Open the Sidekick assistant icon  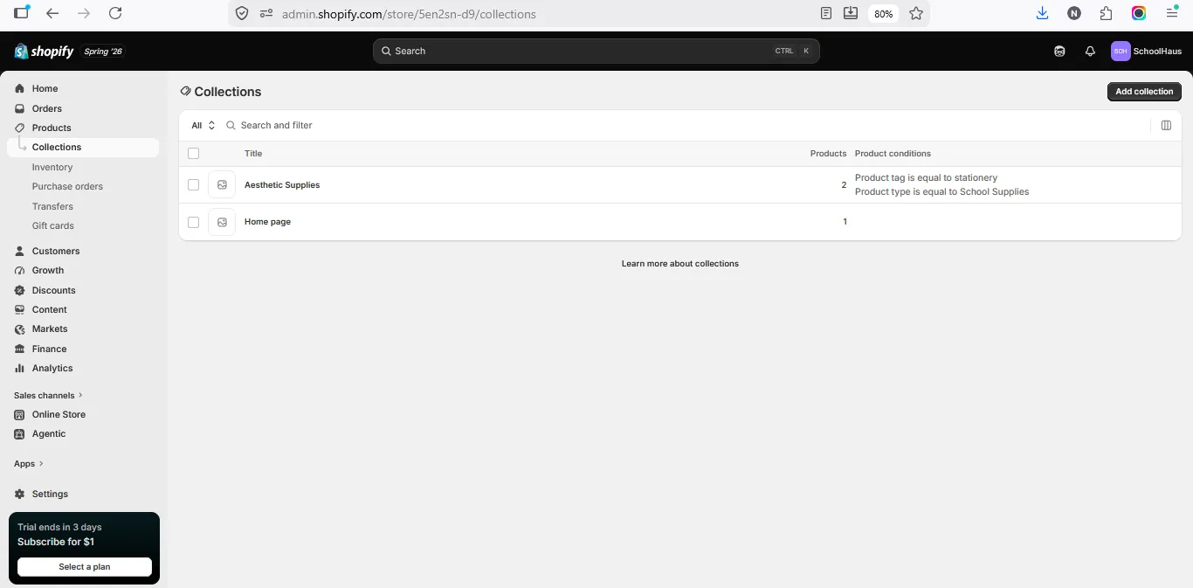click(x=1059, y=51)
